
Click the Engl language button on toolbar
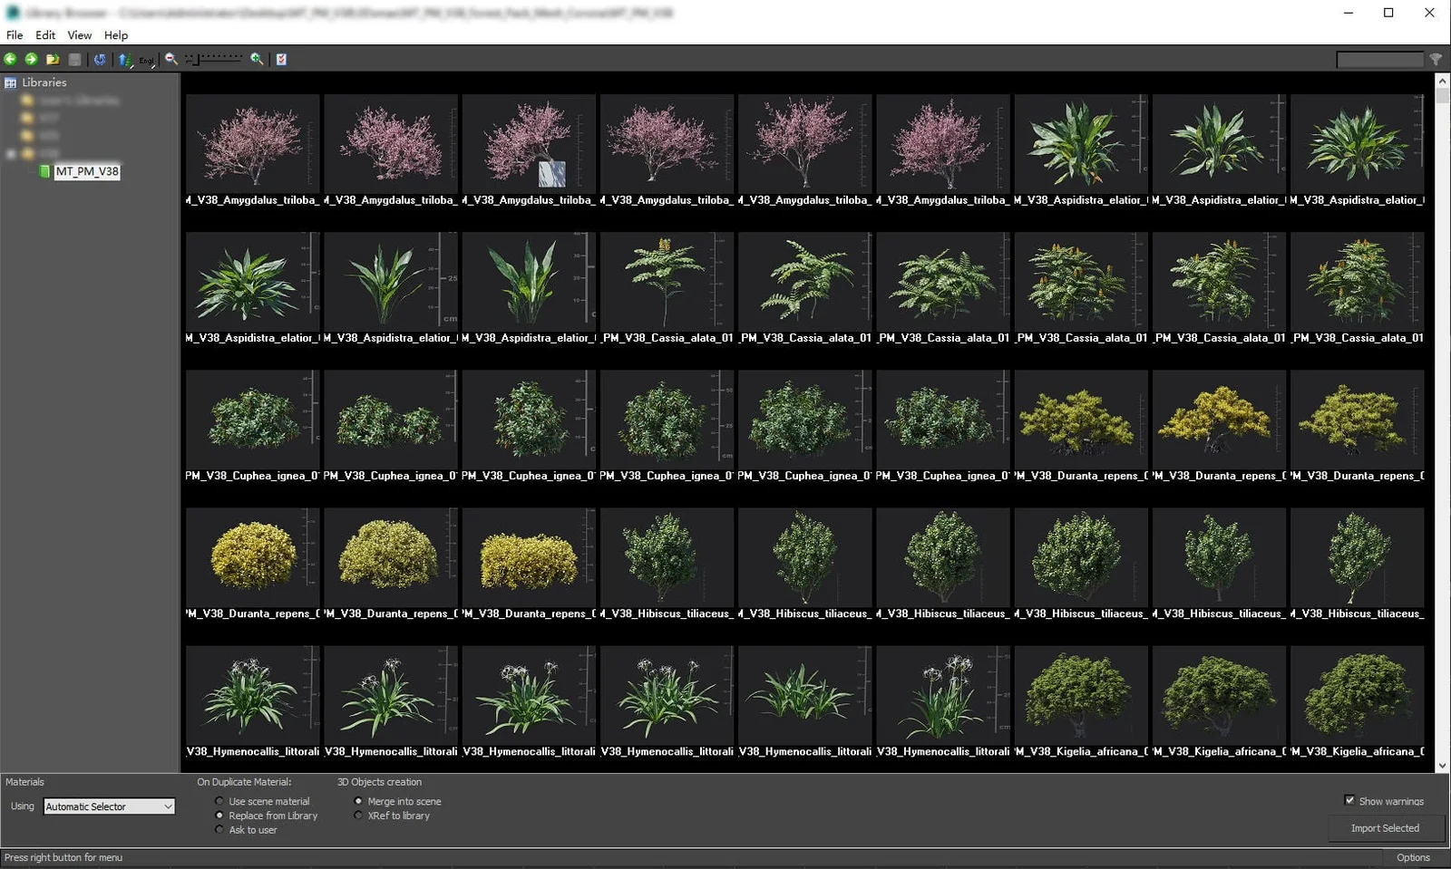coord(145,62)
